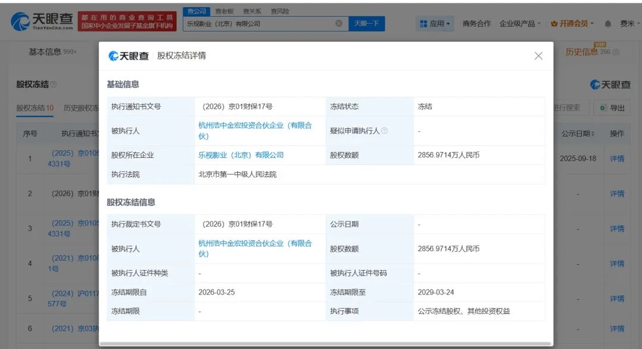Open 乐视影业（北京）有限公司 link in 基础信息
The height and width of the screenshot is (349, 642).
coord(241,155)
